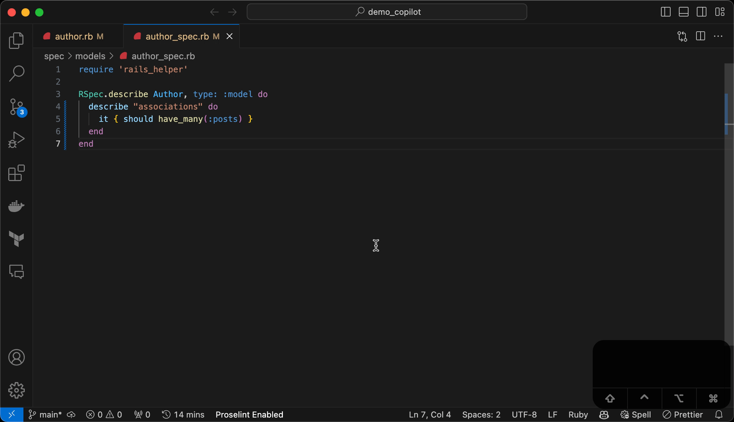The width and height of the screenshot is (734, 422).
Task: Click the Spaces 2 indentation setting
Action: point(481,414)
